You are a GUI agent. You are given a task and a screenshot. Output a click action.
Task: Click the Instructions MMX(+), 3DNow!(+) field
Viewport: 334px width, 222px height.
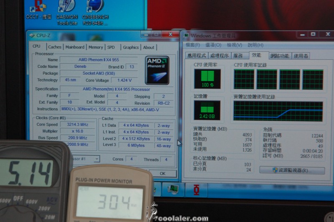pos(117,109)
